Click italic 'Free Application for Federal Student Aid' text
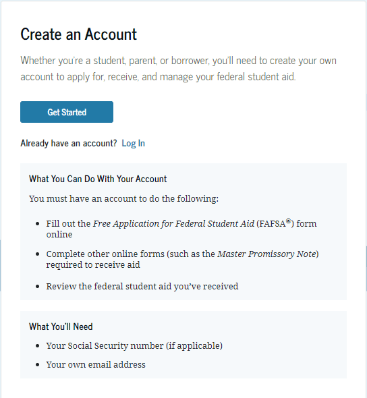 tap(173, 223)
